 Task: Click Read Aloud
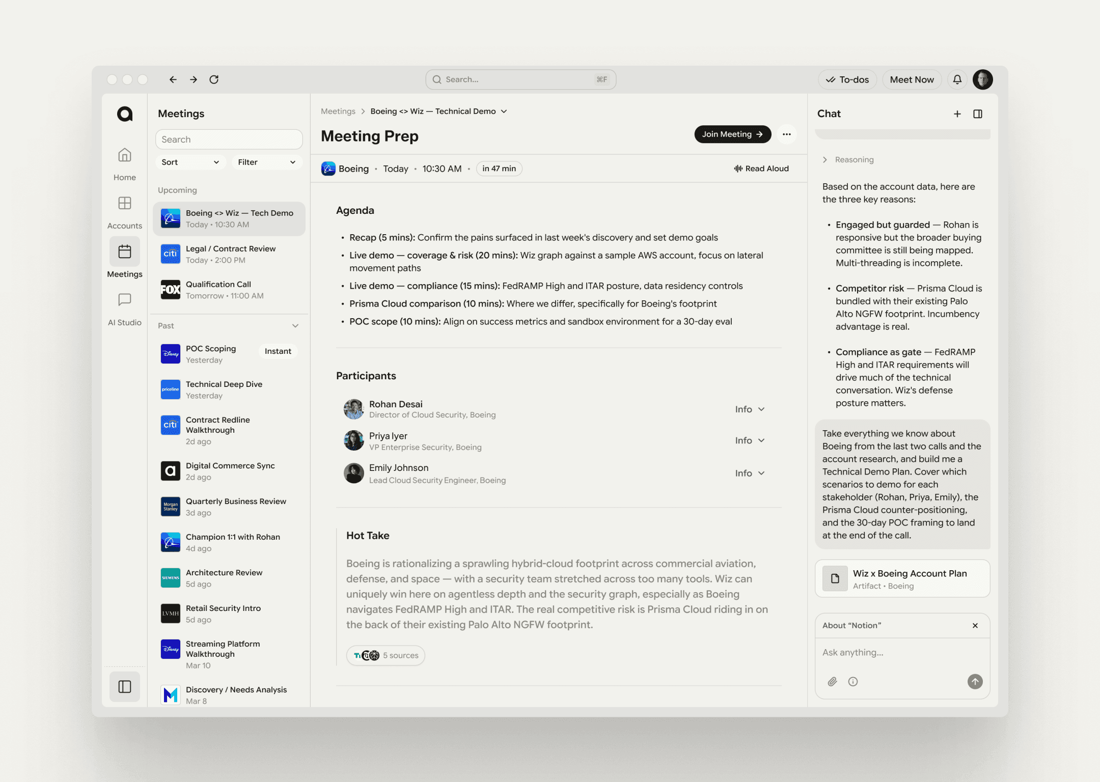pyautogui.click(x=761, y=169)
